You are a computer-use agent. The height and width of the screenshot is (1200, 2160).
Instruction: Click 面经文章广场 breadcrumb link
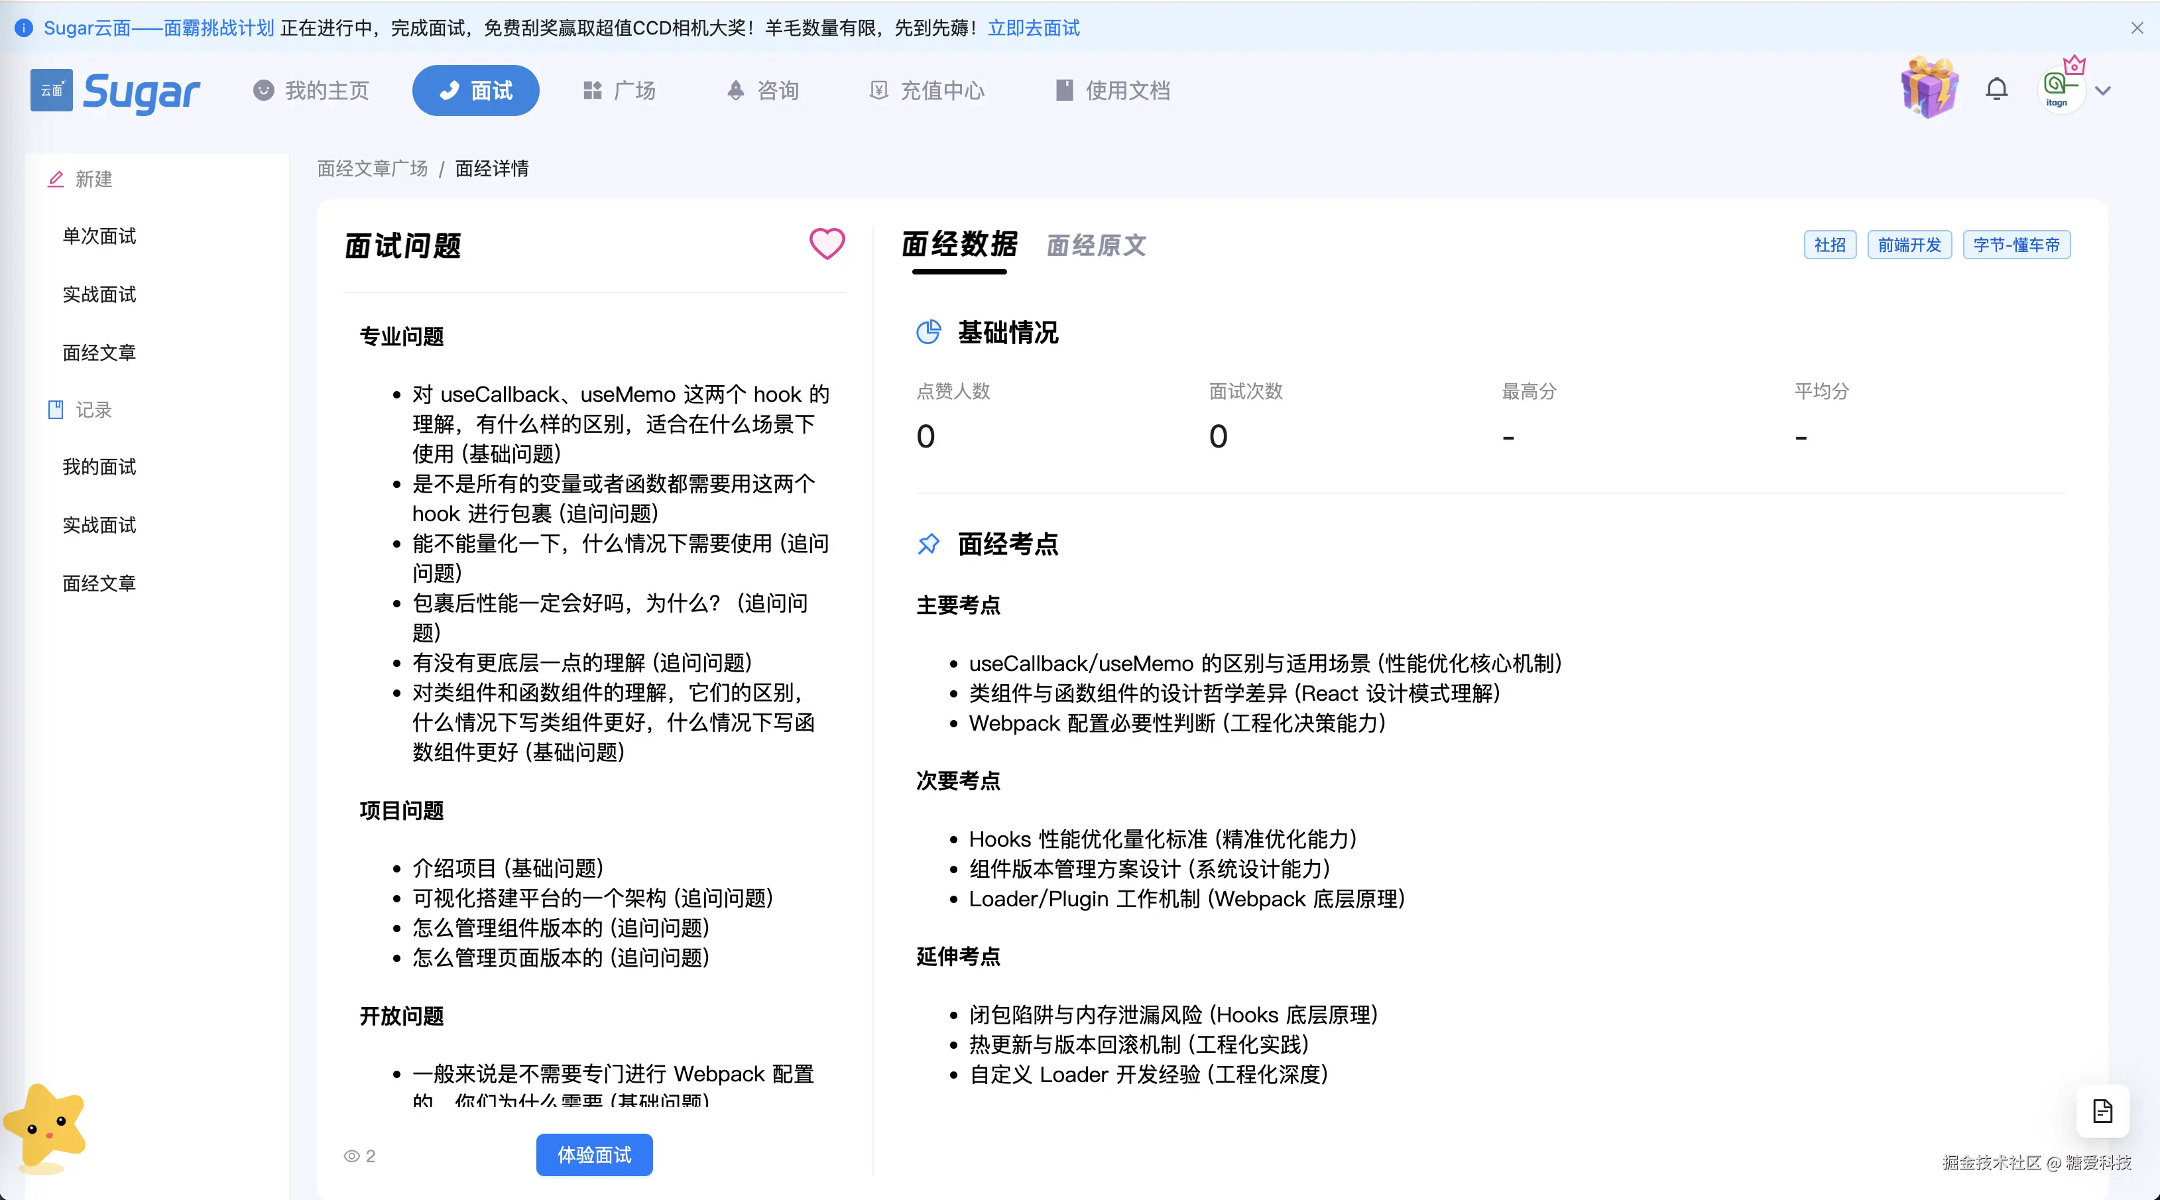373,168
